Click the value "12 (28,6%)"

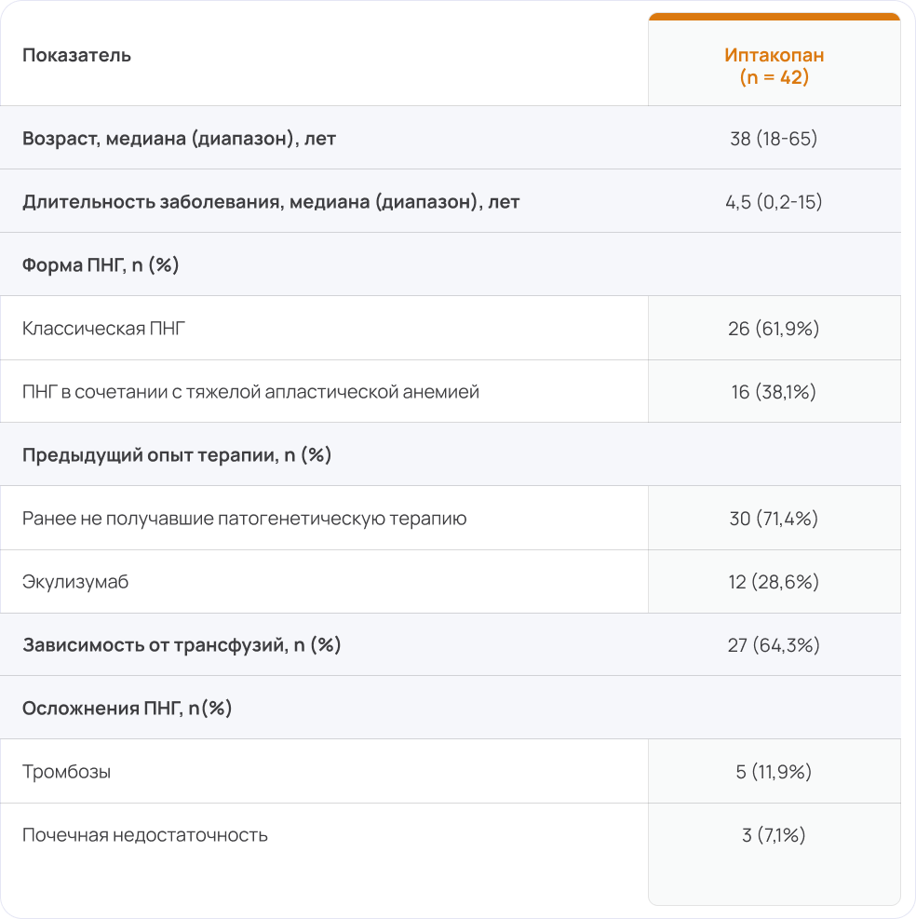[x=774, y=582]
